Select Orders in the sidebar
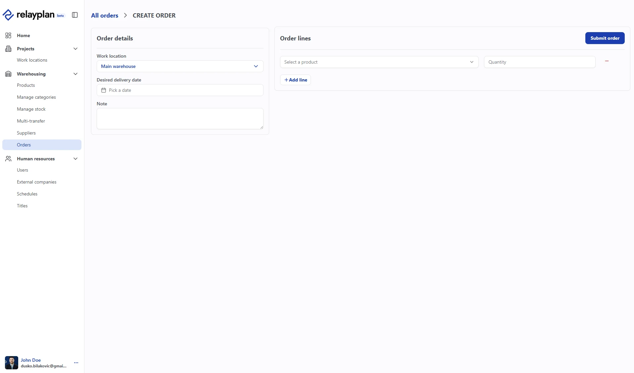The width and height of the screenshot is (634, 373). click(42, 145)
